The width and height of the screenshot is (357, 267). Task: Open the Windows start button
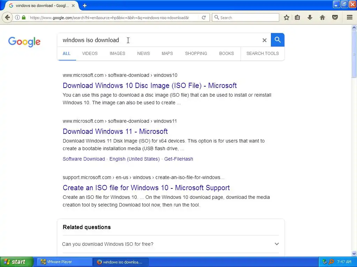(x=17, y=262)
